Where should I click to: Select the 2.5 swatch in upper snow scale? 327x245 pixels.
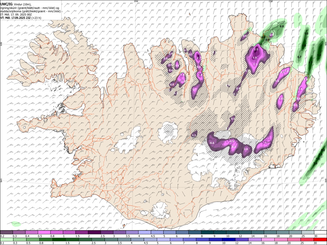107,232
